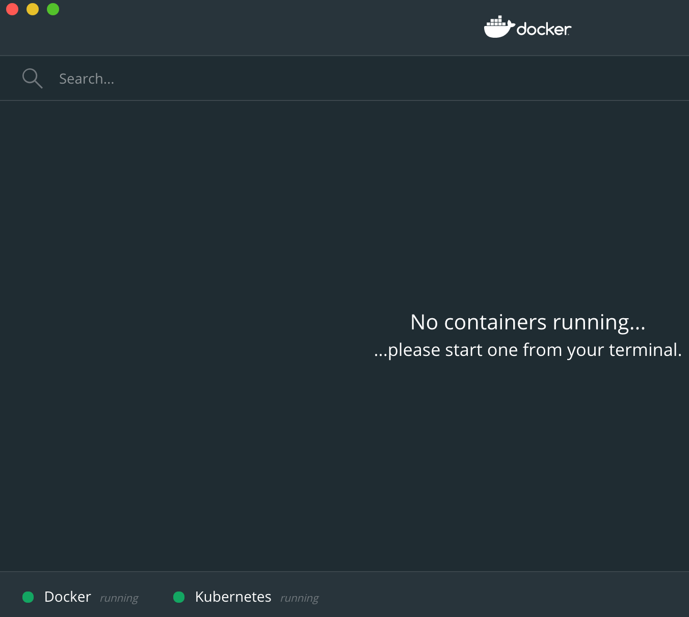This screenshot has height=617, width=689.
Task: Click the please start one from terminal text
Action: [x=528, y=350]
